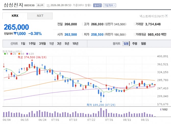
Task: Show the 3개월 line chart
Action: (42, 44)
